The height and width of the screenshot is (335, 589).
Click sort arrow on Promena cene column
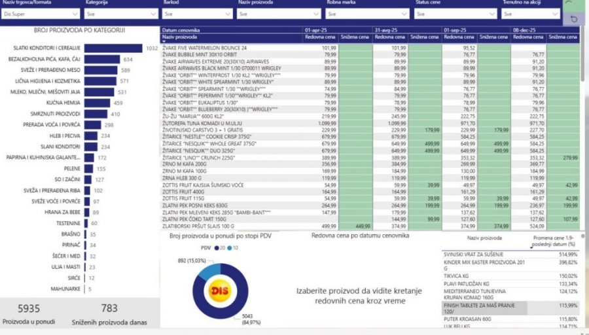[530, 247]
